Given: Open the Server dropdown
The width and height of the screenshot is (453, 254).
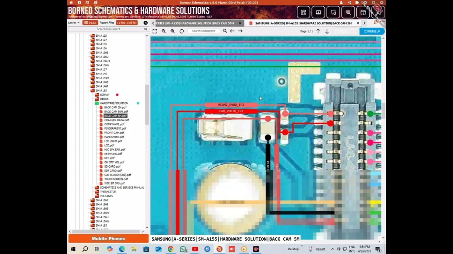Looking at the screenshot, I should tap(74, 23).
